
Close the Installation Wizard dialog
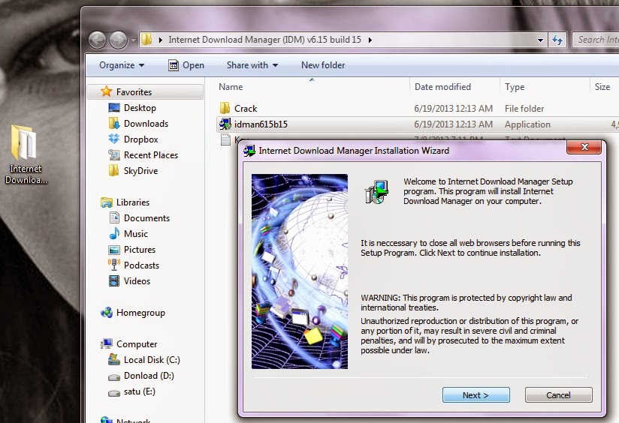click(x=584, y=147)
